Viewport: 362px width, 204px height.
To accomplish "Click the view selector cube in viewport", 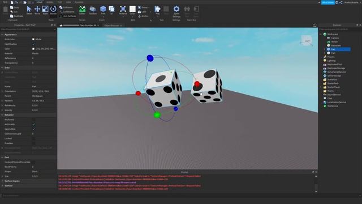I will [x=307, y=41].
